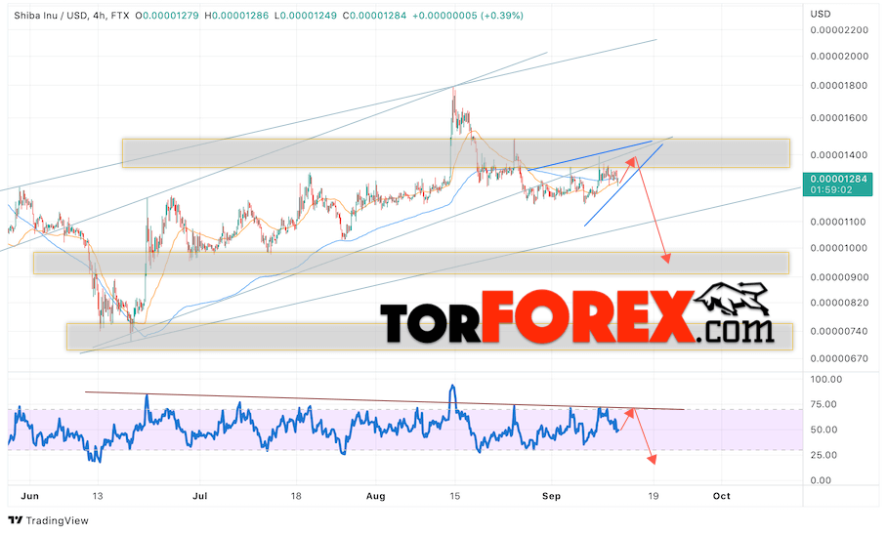Click the candle countdown timer 01:59:02
The image size is (887, 534).
pos(831,189)
